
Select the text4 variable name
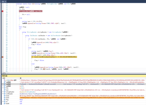click(8, 103)
